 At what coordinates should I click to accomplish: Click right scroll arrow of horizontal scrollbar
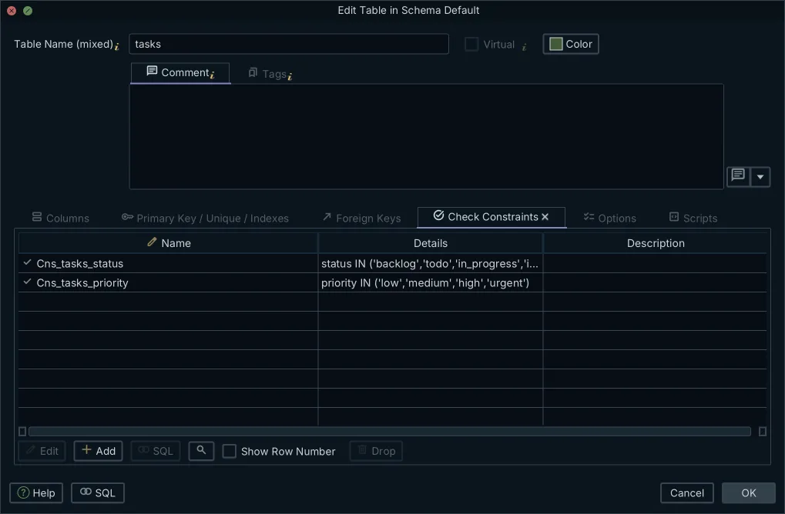tap(763, 431)
